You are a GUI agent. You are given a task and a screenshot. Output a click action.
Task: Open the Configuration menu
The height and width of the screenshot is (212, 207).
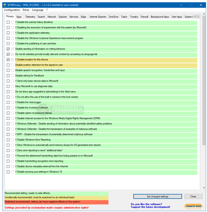pyautogui.click(x=12, y=10)
